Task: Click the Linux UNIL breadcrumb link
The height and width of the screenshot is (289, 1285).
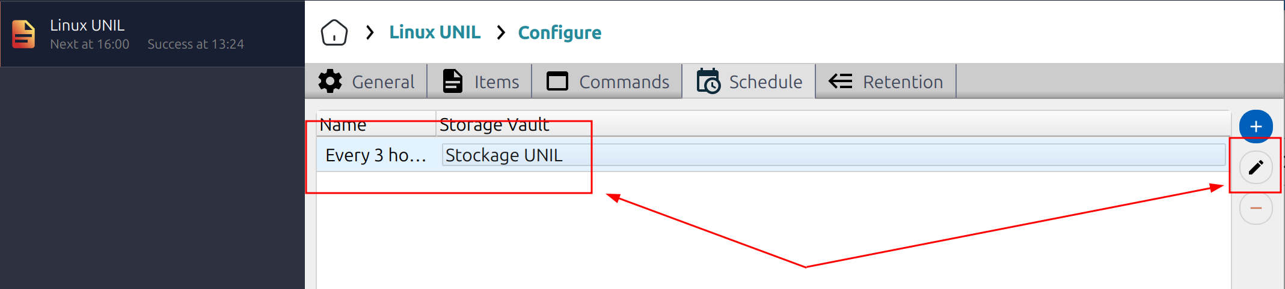Action: coord(435,32)
